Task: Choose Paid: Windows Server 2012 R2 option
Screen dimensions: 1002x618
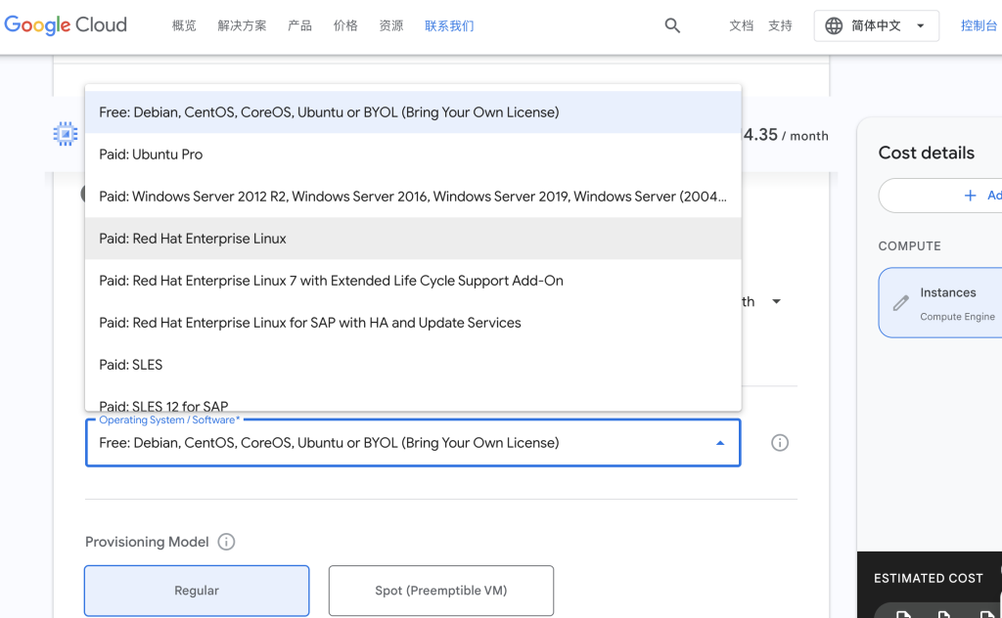Action: [414, 197]
